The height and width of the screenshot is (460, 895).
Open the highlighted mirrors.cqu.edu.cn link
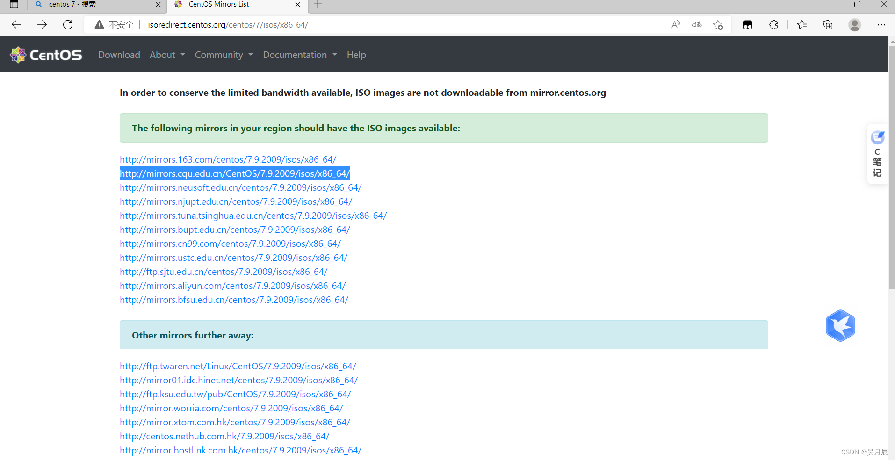coord(235,173)
